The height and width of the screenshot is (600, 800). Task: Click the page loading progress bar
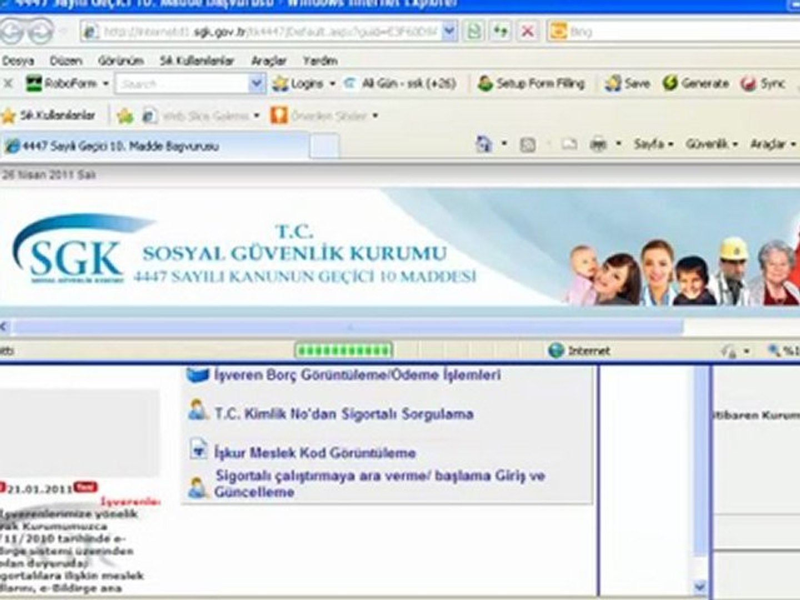point(343,351)
